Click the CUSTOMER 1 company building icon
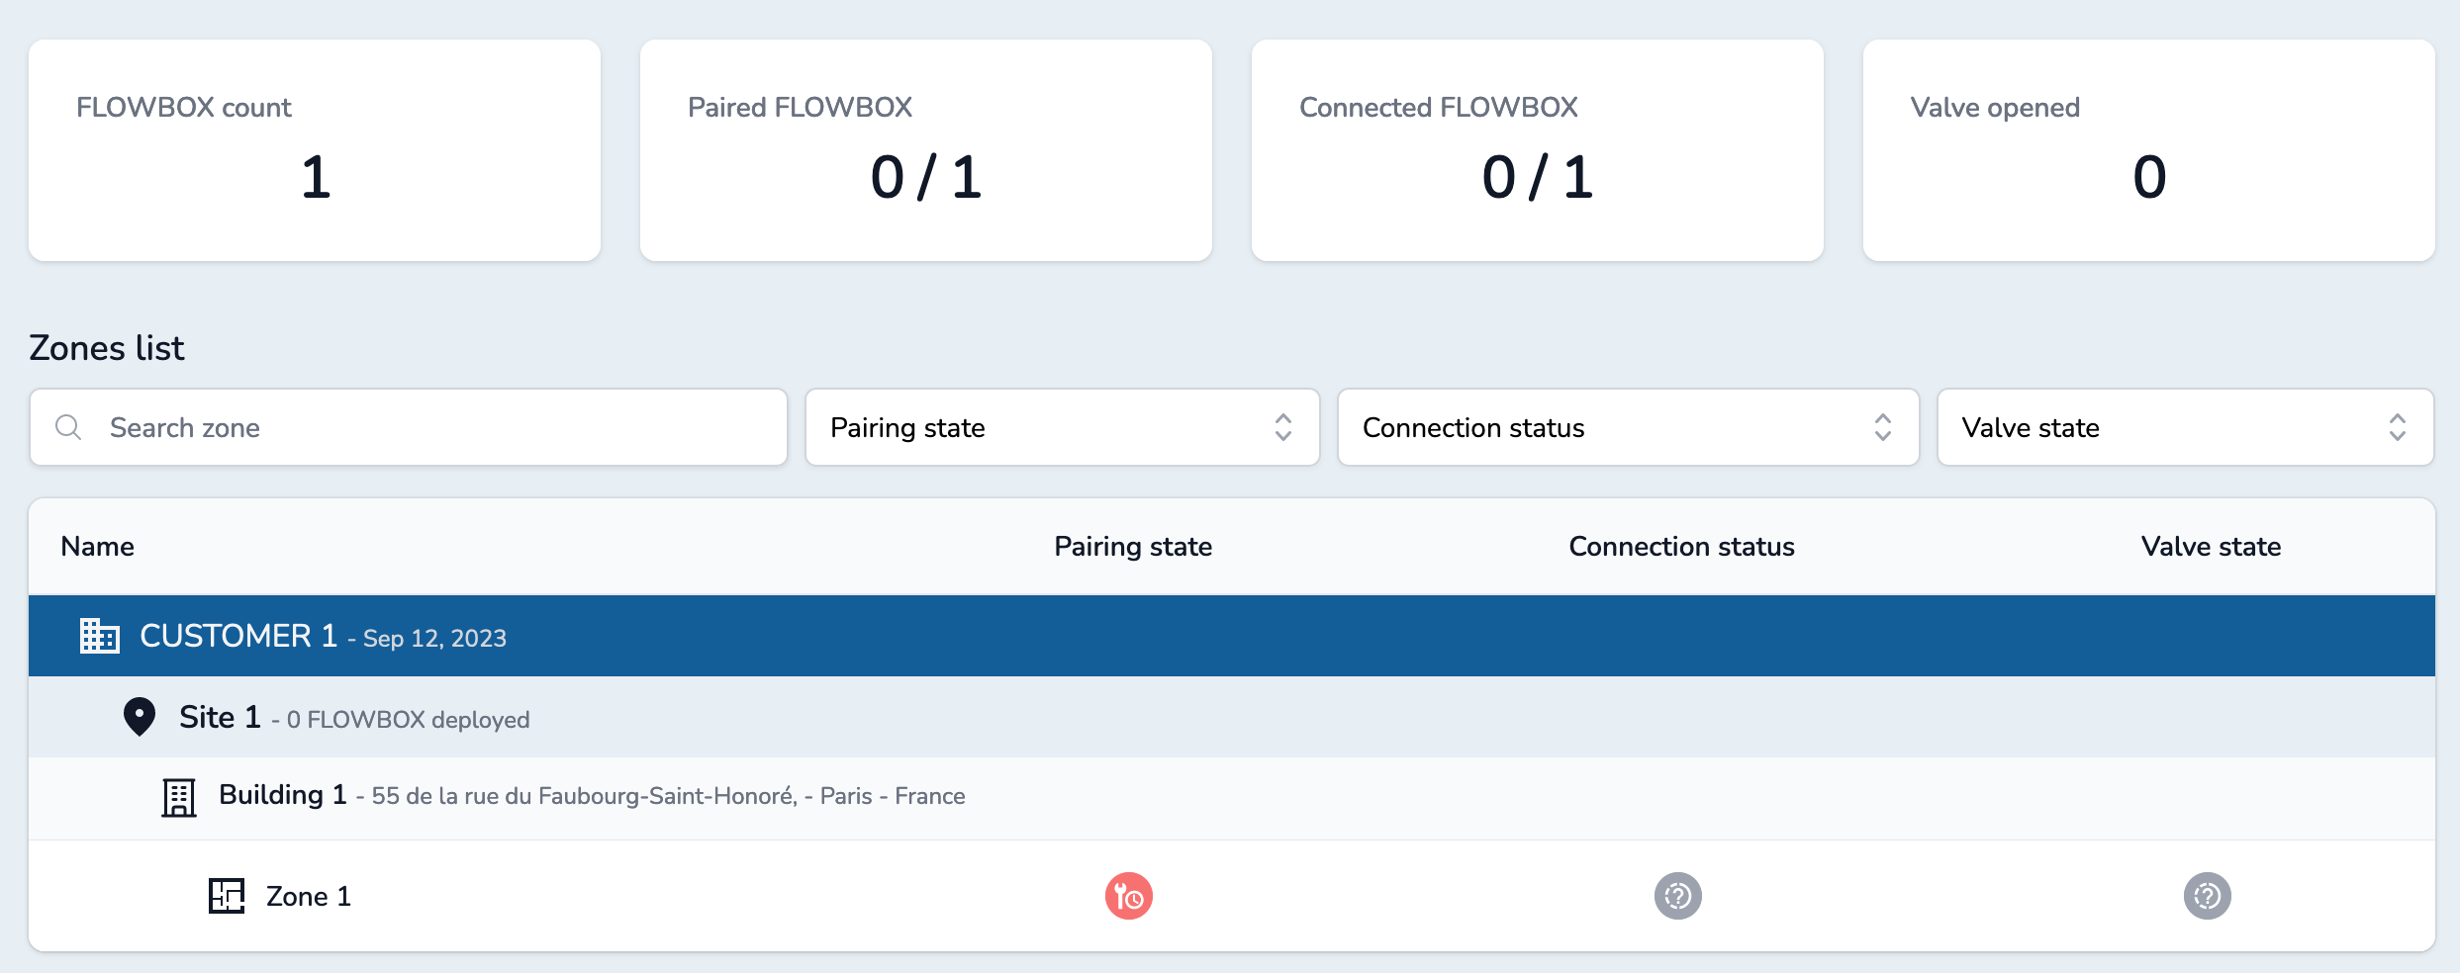The width and height of the screenshot is (2460, 973). click(100, 636)
